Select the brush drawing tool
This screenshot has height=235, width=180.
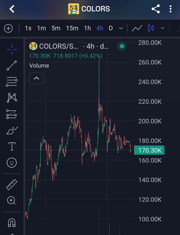12,130
